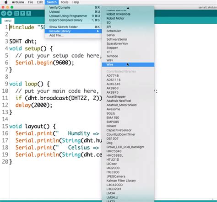
Task: Include the DS1307 library
Action: click(128, 138)
